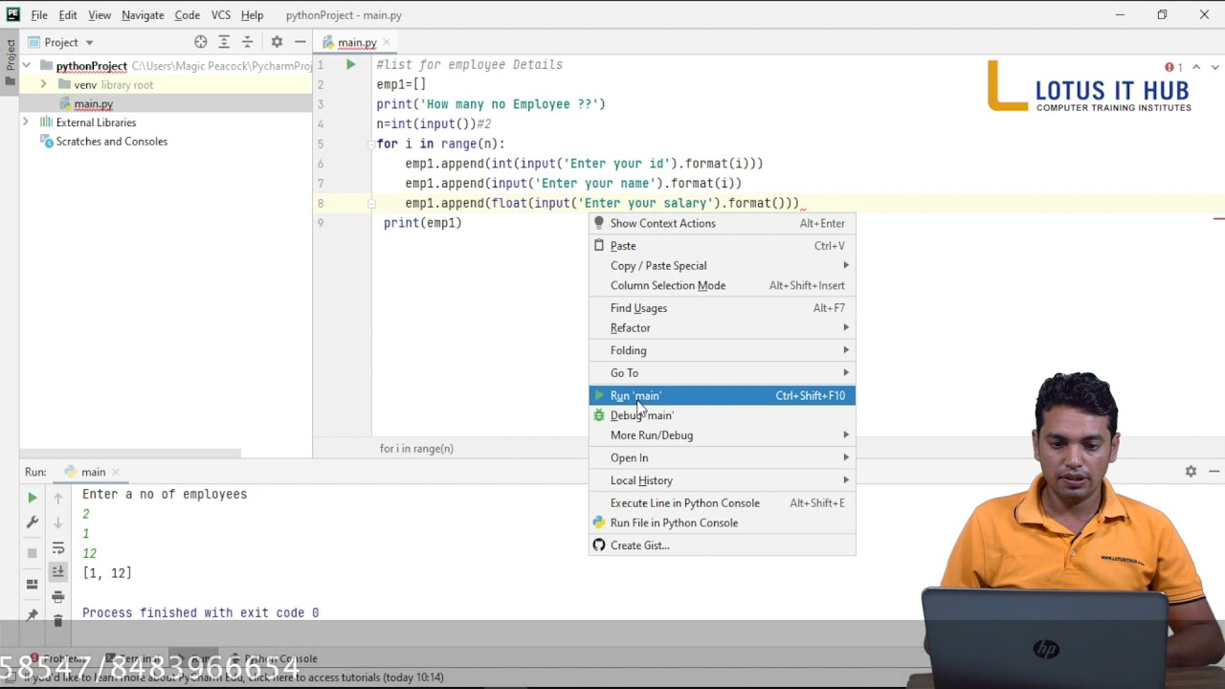Click Paste in the context menu
Image resolution: width=1225 pixels, height=689 pixels.
click(722, 246)
